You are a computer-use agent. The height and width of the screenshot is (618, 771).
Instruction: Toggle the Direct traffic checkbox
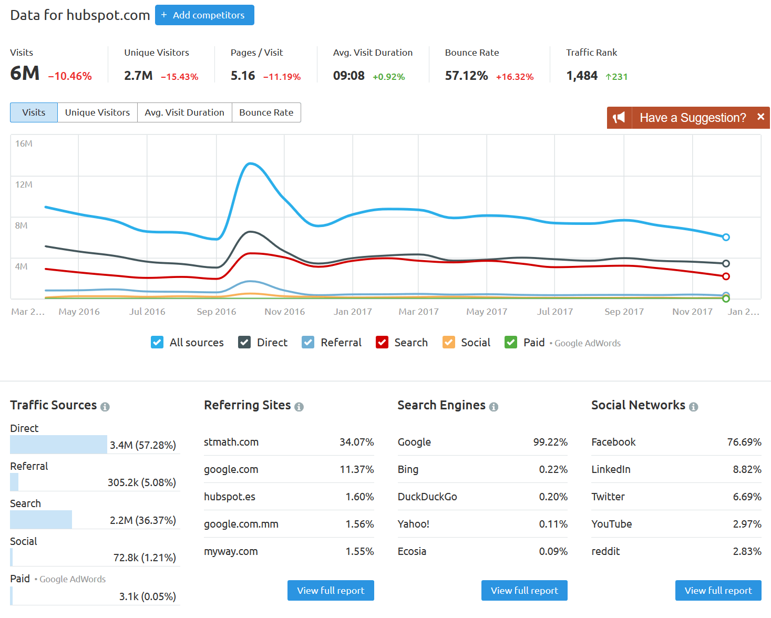tap(244, 343)
